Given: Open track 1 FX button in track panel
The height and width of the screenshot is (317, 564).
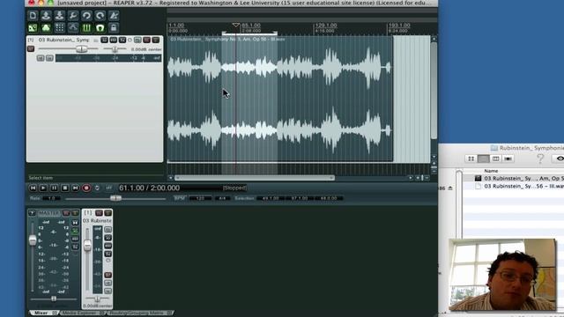Looking at the screenshot, I should pyautogui.click(x=122, y=40).
